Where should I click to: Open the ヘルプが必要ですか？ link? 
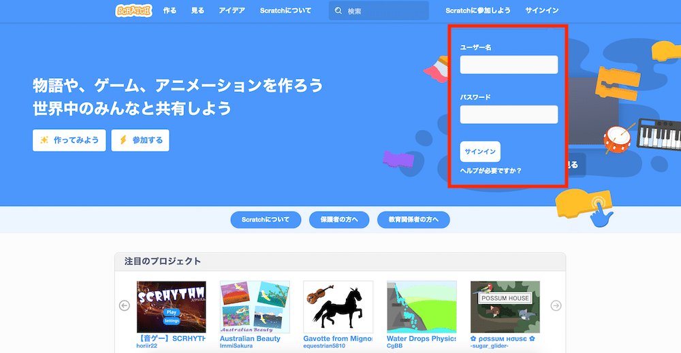[491, 171]
